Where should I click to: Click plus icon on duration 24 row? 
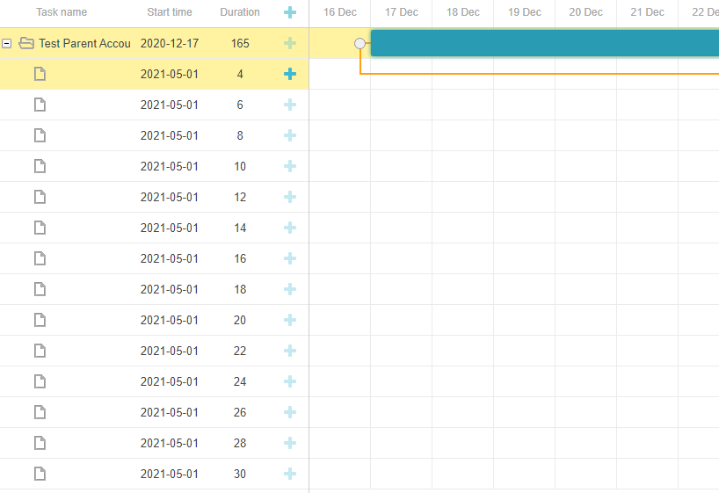coord(290,381)
